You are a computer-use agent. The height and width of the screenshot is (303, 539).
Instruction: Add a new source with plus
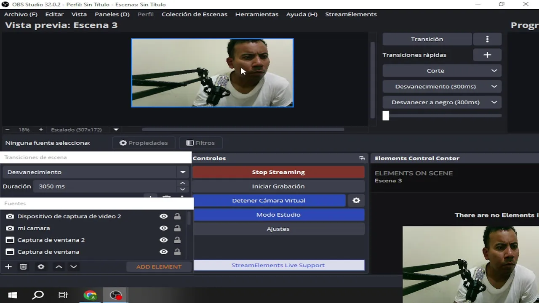tap(8, 267)
